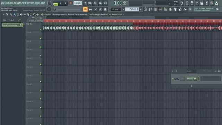The image size is (222, 125).
Task: Arm the red record button
Action: click(x=70, y=3)
